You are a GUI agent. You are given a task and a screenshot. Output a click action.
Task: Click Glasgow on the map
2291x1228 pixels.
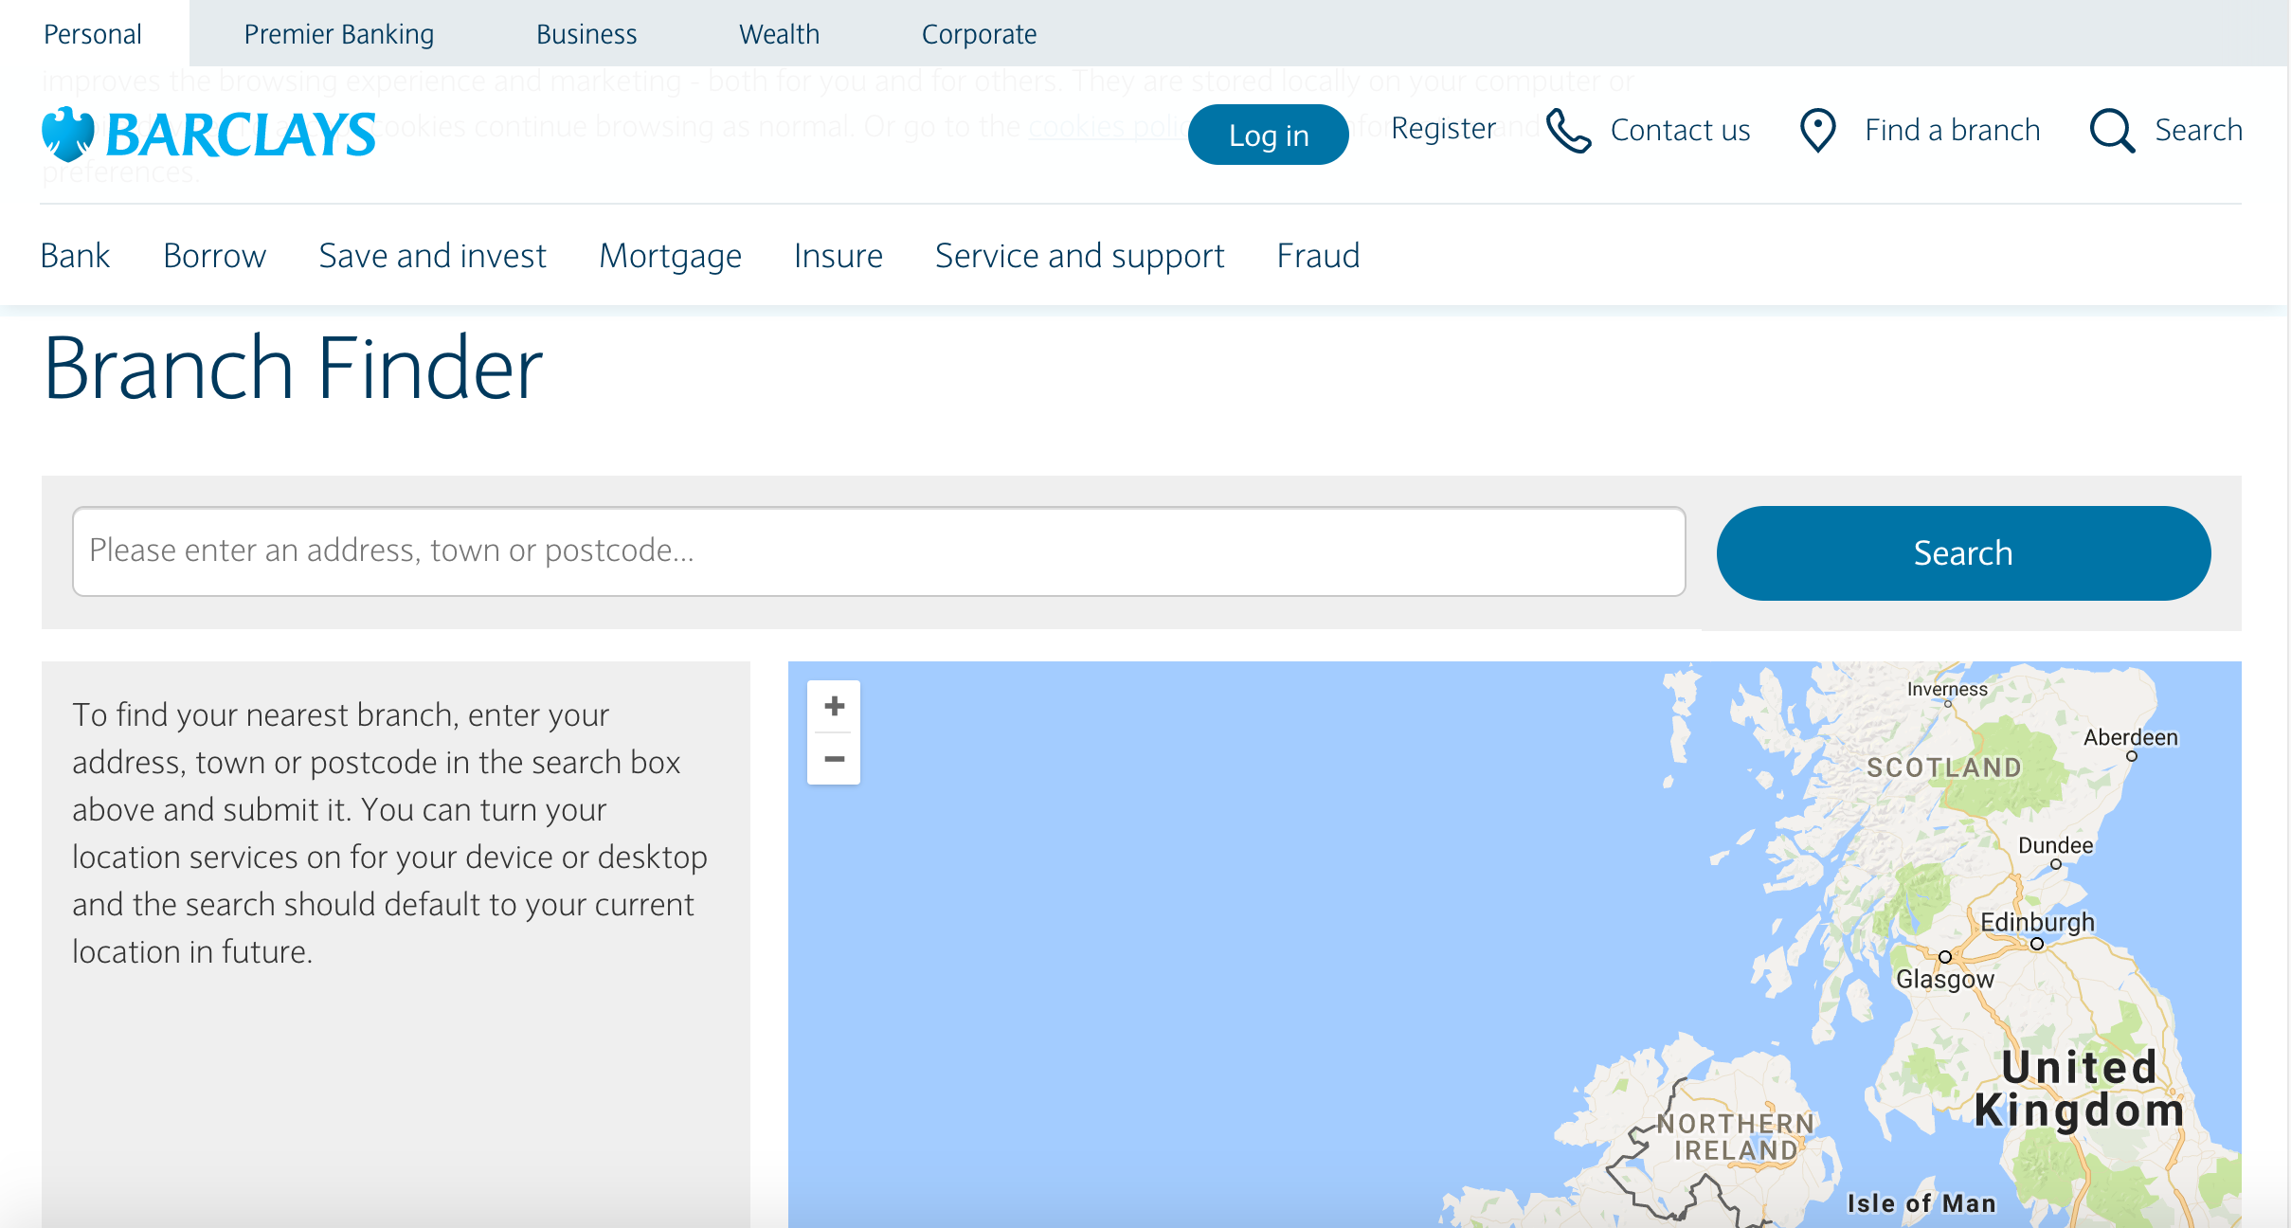pyautogui.click(x=1945, y=979)
